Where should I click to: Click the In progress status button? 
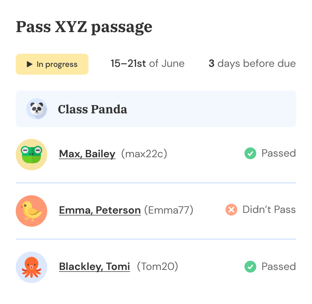52,64
